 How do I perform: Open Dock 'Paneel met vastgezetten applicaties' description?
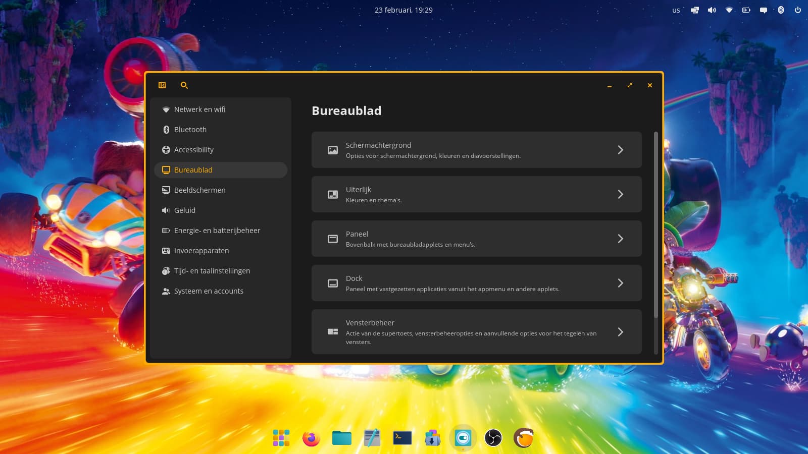tap(452, 289)
